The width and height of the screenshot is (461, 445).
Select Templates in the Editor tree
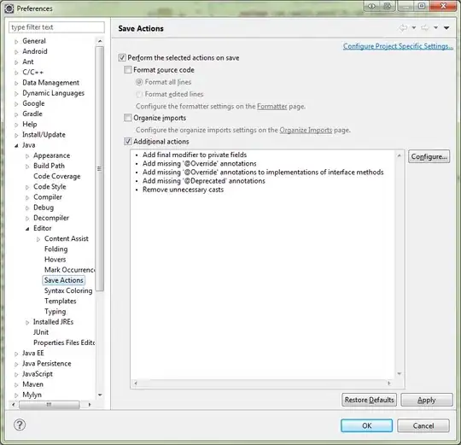[61, 301]
